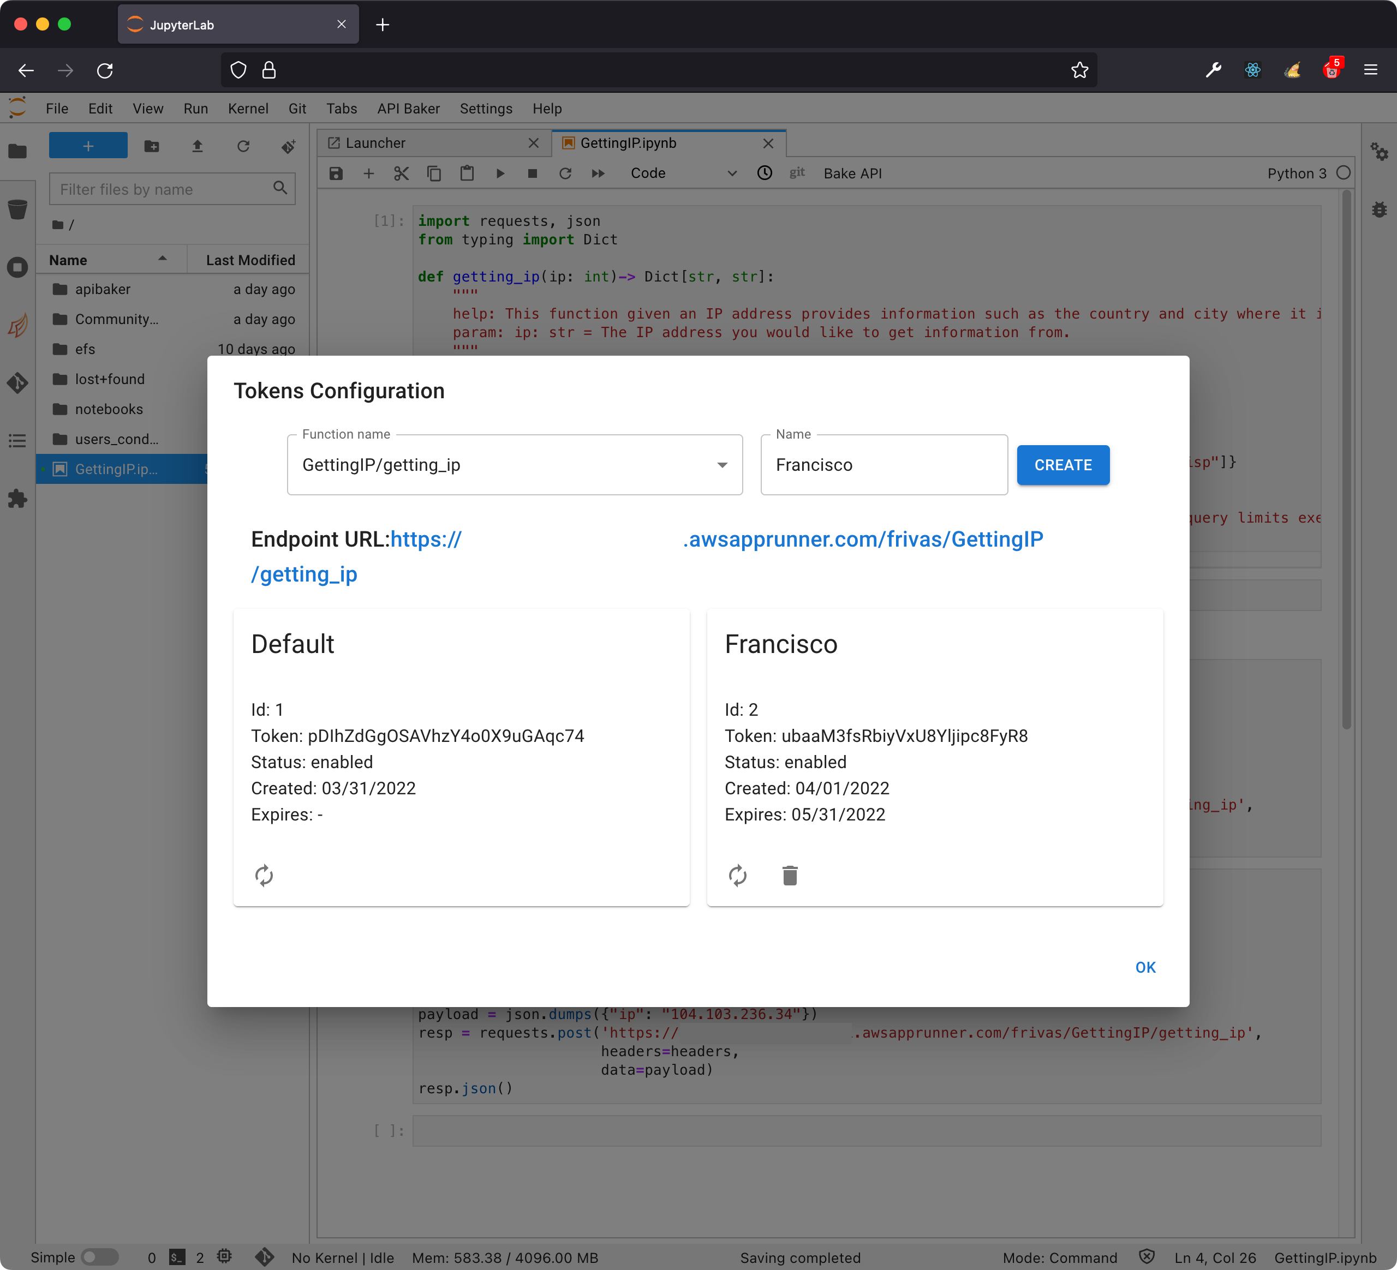Open the extension manager puzzle icon

[17, 499]
